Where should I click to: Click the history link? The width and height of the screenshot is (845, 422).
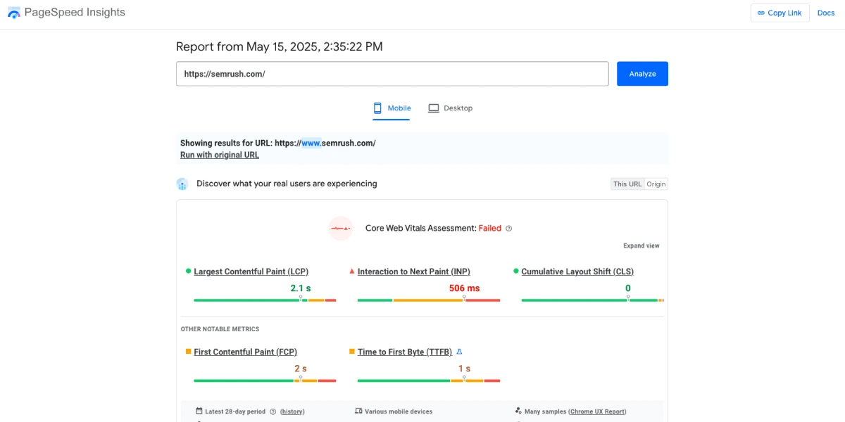(x=292, y=411)
